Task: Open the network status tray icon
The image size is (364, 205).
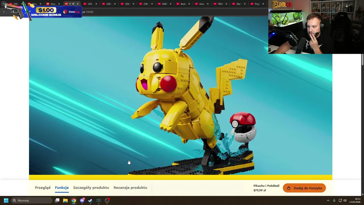Action: pyautogui.click(x=340, y=200)
